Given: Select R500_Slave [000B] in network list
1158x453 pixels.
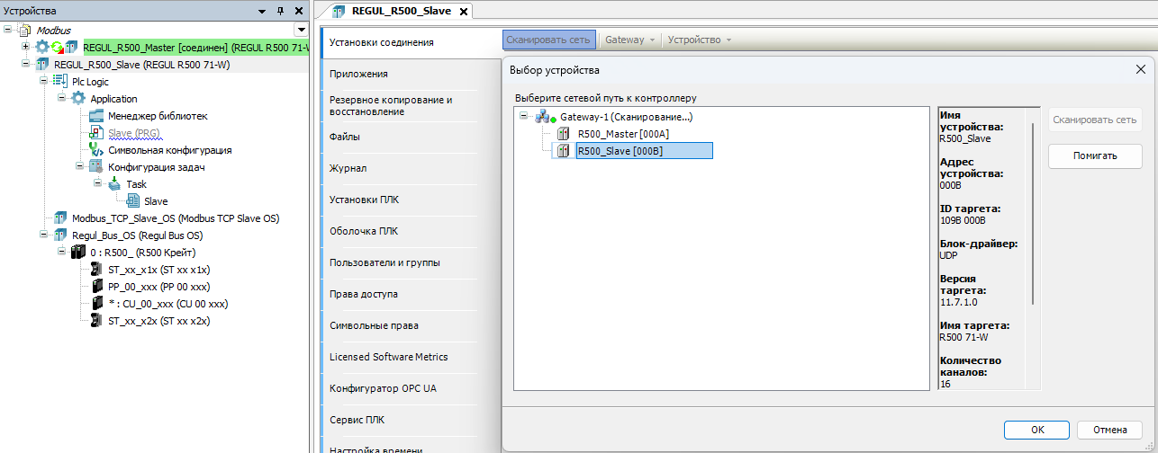Looking at the screenshot, I should coord(620,151).
